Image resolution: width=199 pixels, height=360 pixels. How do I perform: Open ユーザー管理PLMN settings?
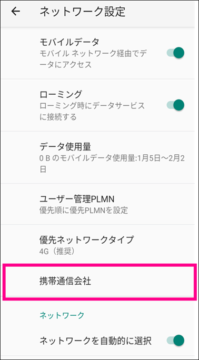pos(100,204)
